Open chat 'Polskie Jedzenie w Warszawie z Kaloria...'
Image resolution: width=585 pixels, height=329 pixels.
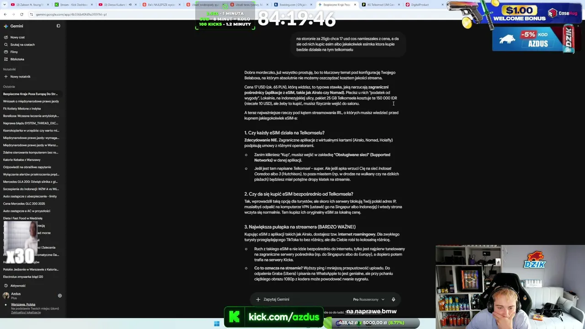click(x=31, y=270)
